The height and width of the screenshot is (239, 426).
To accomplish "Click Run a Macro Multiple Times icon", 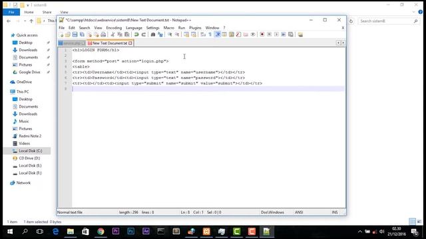I will click(284, 35).
